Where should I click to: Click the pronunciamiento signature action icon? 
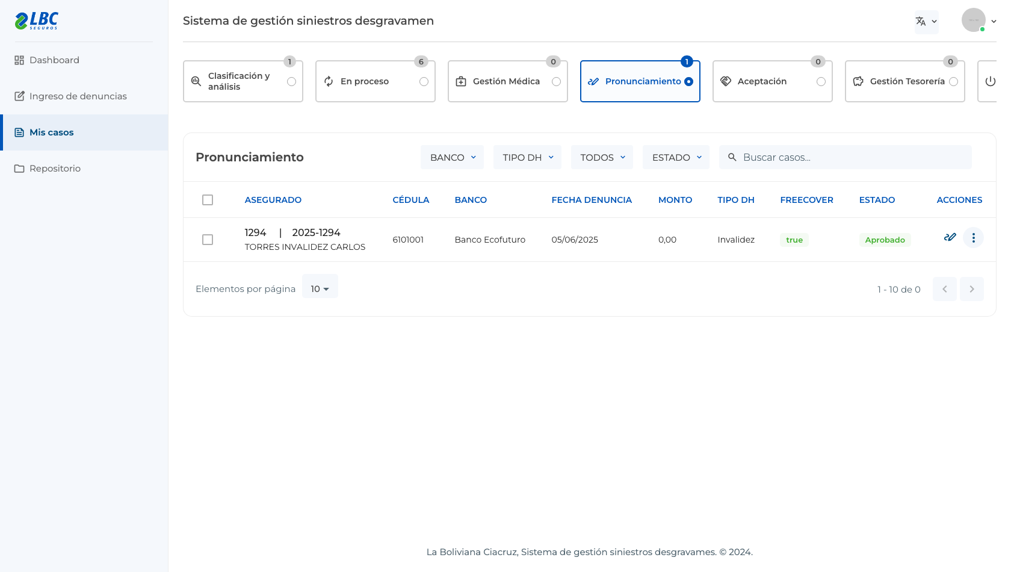pyautogui.click(x=950, y=237)
